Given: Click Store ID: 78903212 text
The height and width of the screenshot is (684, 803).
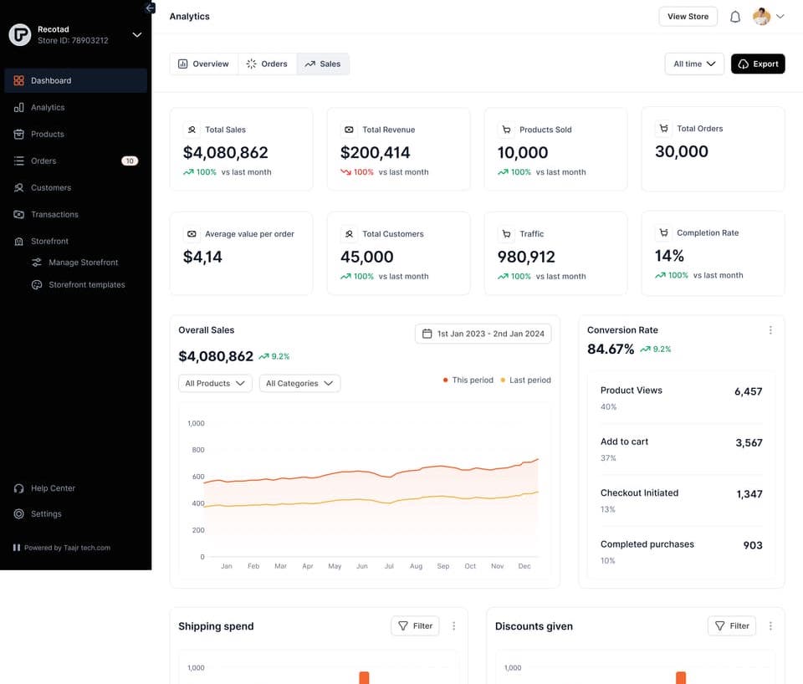Looking at the screenshot, I should [x=73, y=40].
